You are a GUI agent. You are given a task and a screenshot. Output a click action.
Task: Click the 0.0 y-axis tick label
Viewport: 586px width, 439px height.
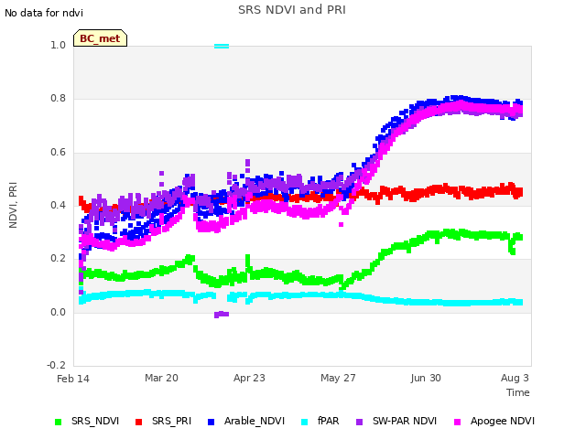pos(58,312)
